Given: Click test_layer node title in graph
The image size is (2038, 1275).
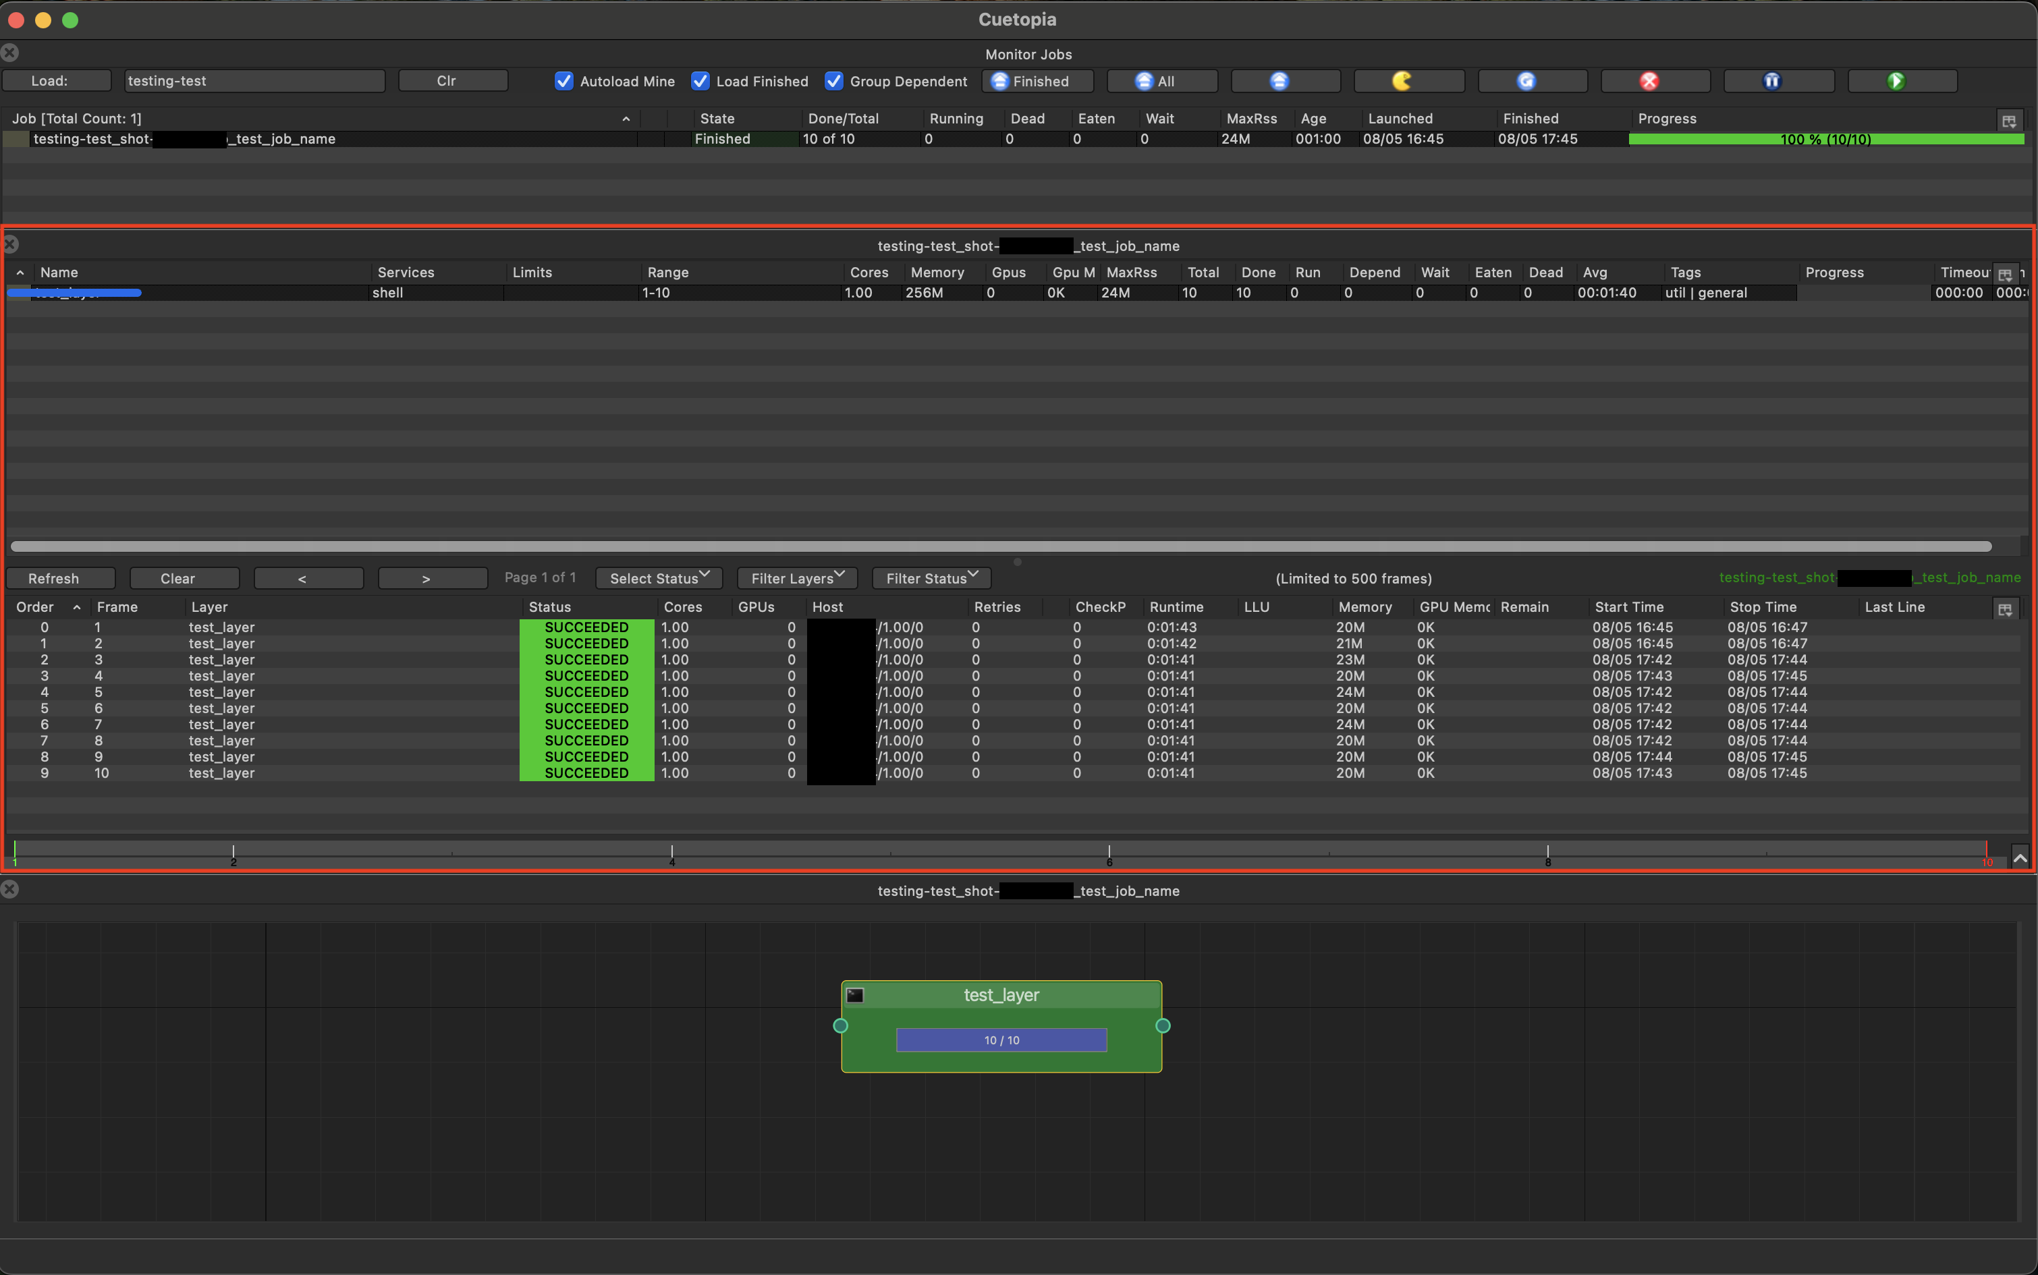Looking at the screenshot, I should [1001, 995].
